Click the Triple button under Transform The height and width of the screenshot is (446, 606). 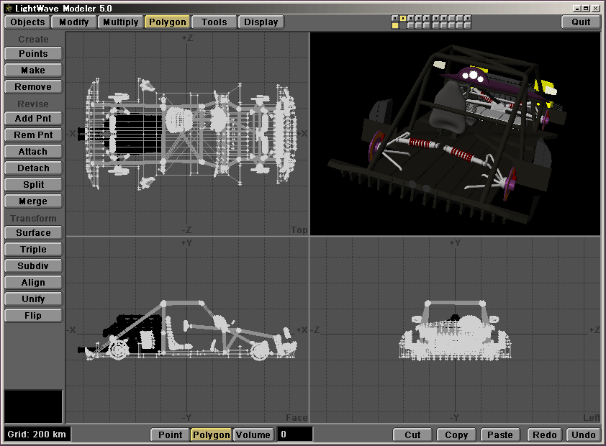coord(33,250)
